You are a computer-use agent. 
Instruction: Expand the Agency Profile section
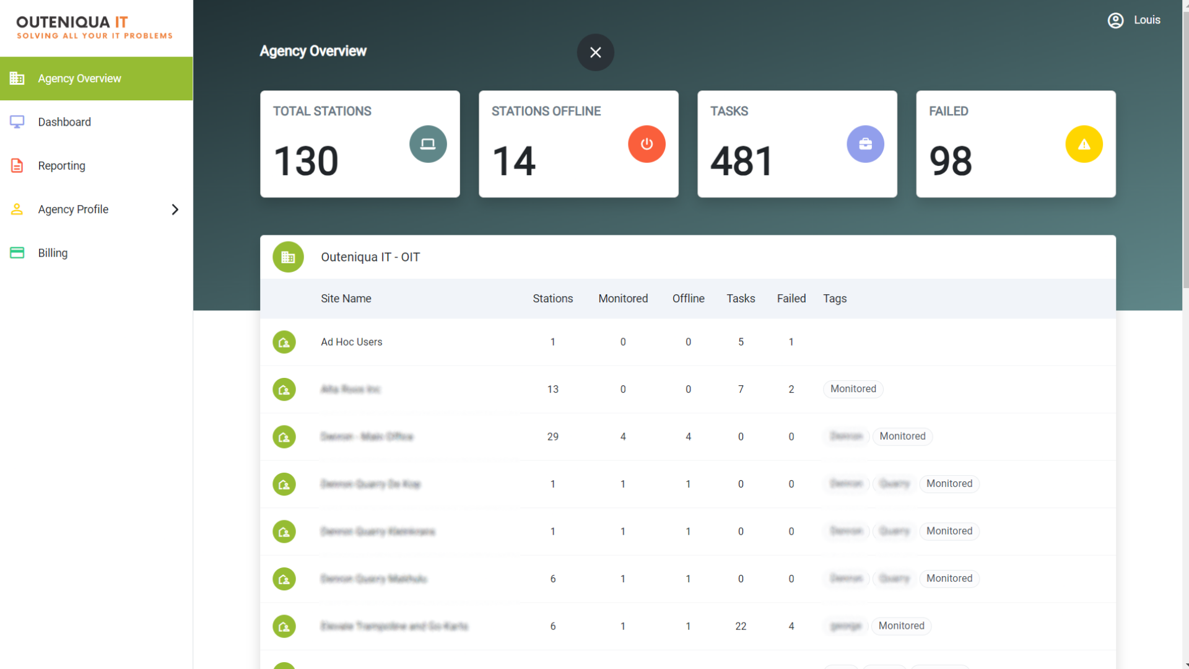pyautogui.click(x=175, y=209)
